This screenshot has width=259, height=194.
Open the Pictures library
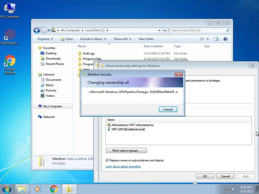click(x=51, y=90)
